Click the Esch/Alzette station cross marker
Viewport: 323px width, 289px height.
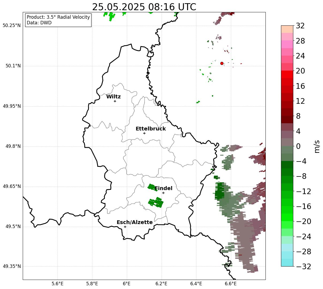click(125, 227)
